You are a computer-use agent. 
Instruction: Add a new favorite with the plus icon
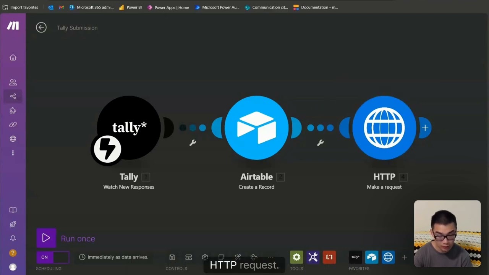tap(404, 257)
